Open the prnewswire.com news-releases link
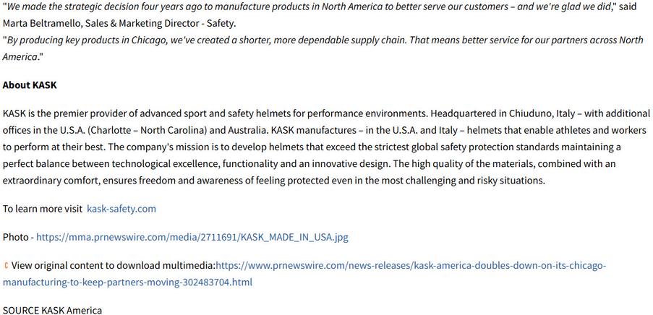This screenshot has width=653, height=315. (411, 265)
